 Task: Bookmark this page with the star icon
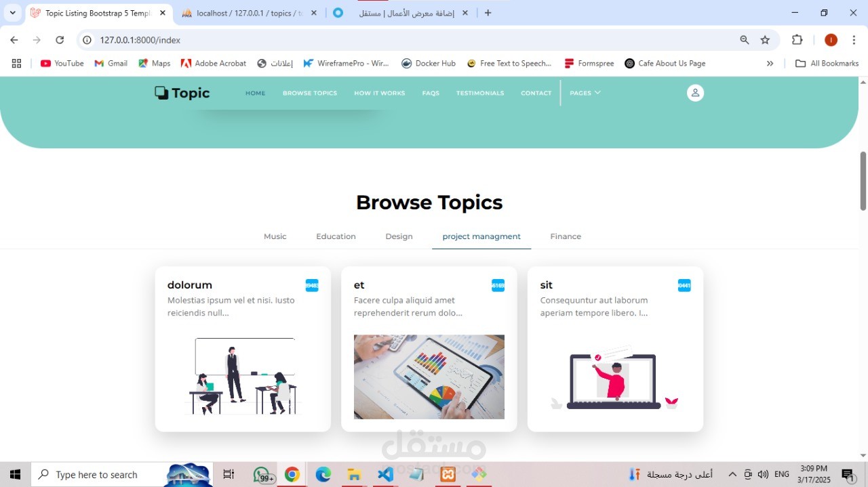click(x=765, y=40)
